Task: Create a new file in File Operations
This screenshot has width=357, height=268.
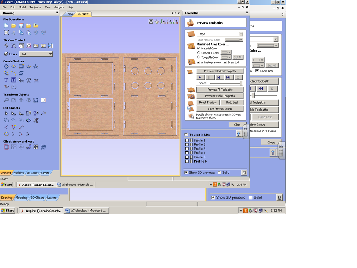Action: coord(6,26)
